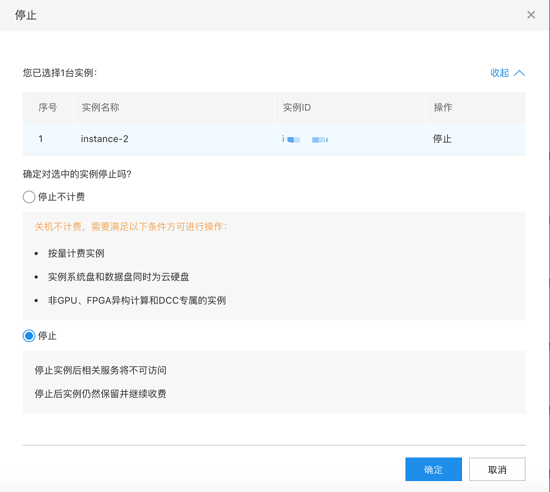Confirm the stop with the 确定 button

coord(433,469)
